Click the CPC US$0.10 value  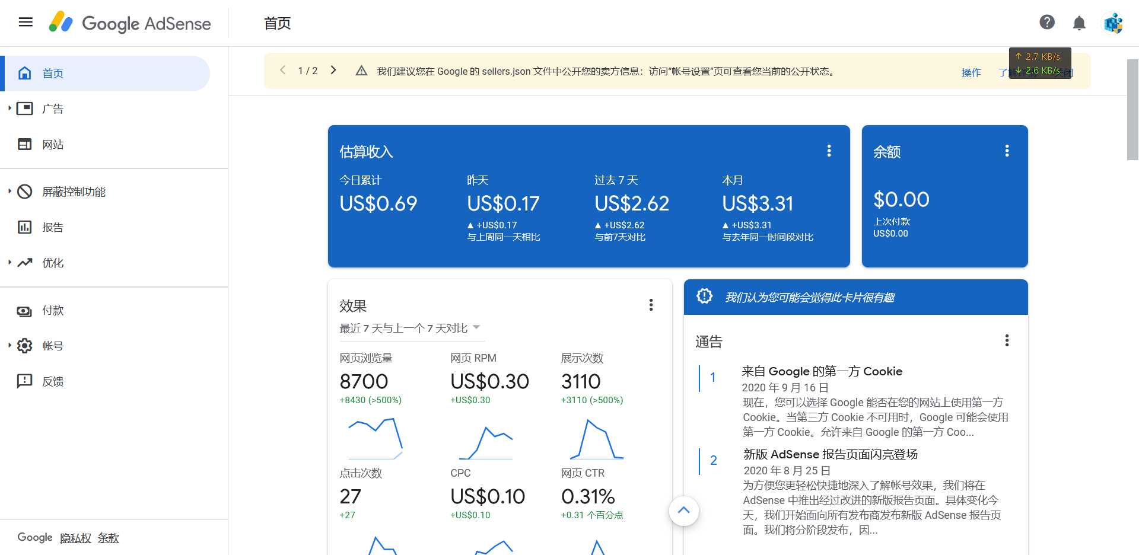pos(488,496)
